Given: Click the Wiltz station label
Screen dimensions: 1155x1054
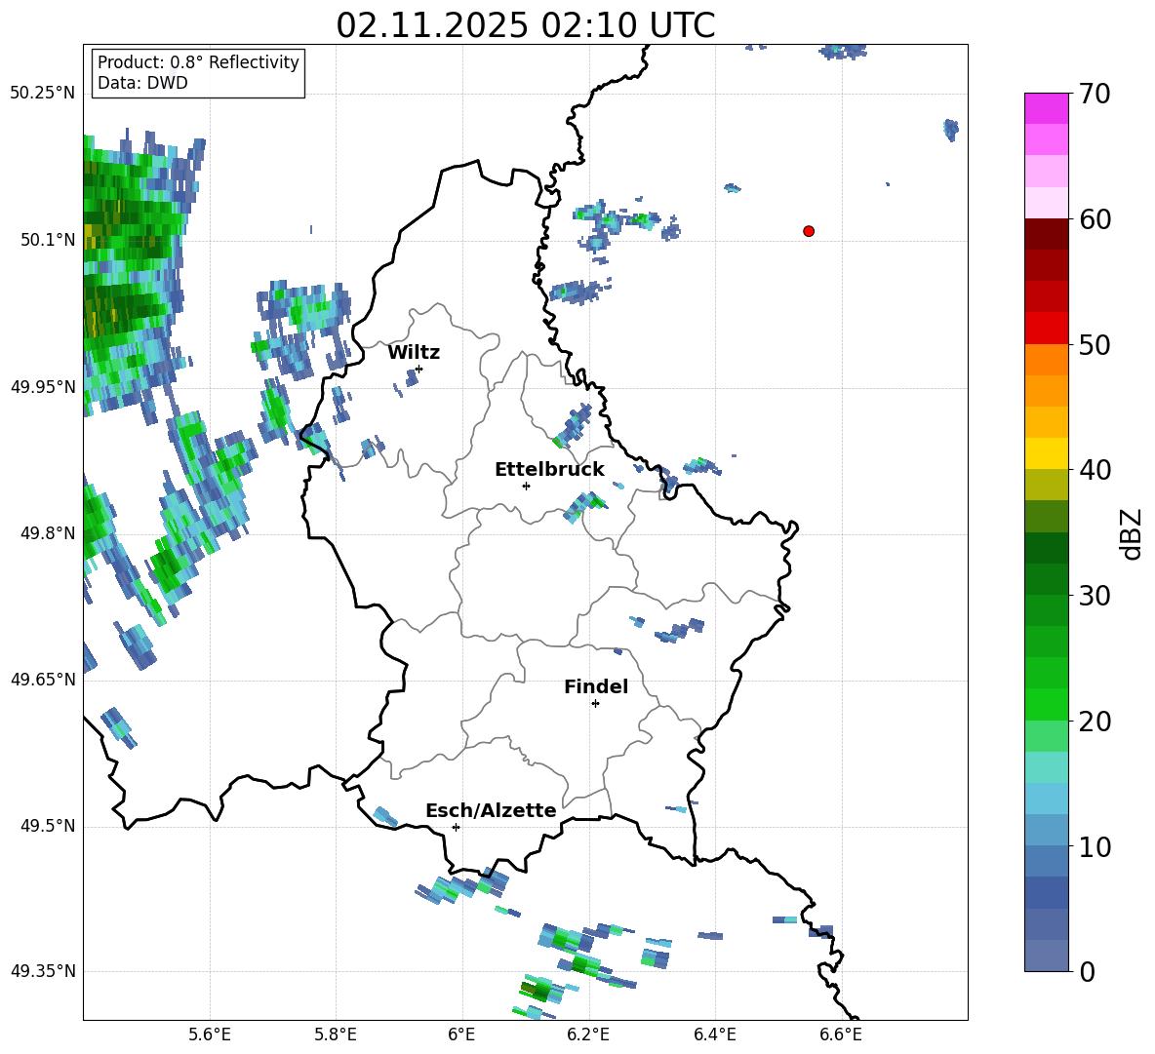Looking at the screenshot, I should (x=414, y=353).
